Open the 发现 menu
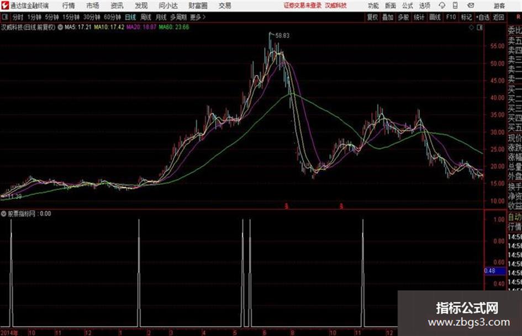Image resolution: width=522 pixels, height=336 pixels. pyautogui.click(x=141, y=6)
